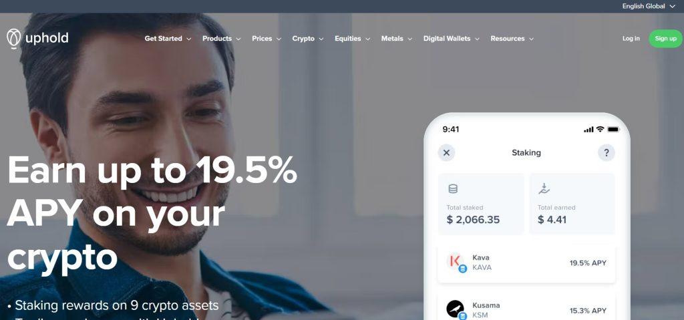Screen dimensions: 684x320
Task: Expand the Get Started dropdown
Action: [x=168, y=39]
